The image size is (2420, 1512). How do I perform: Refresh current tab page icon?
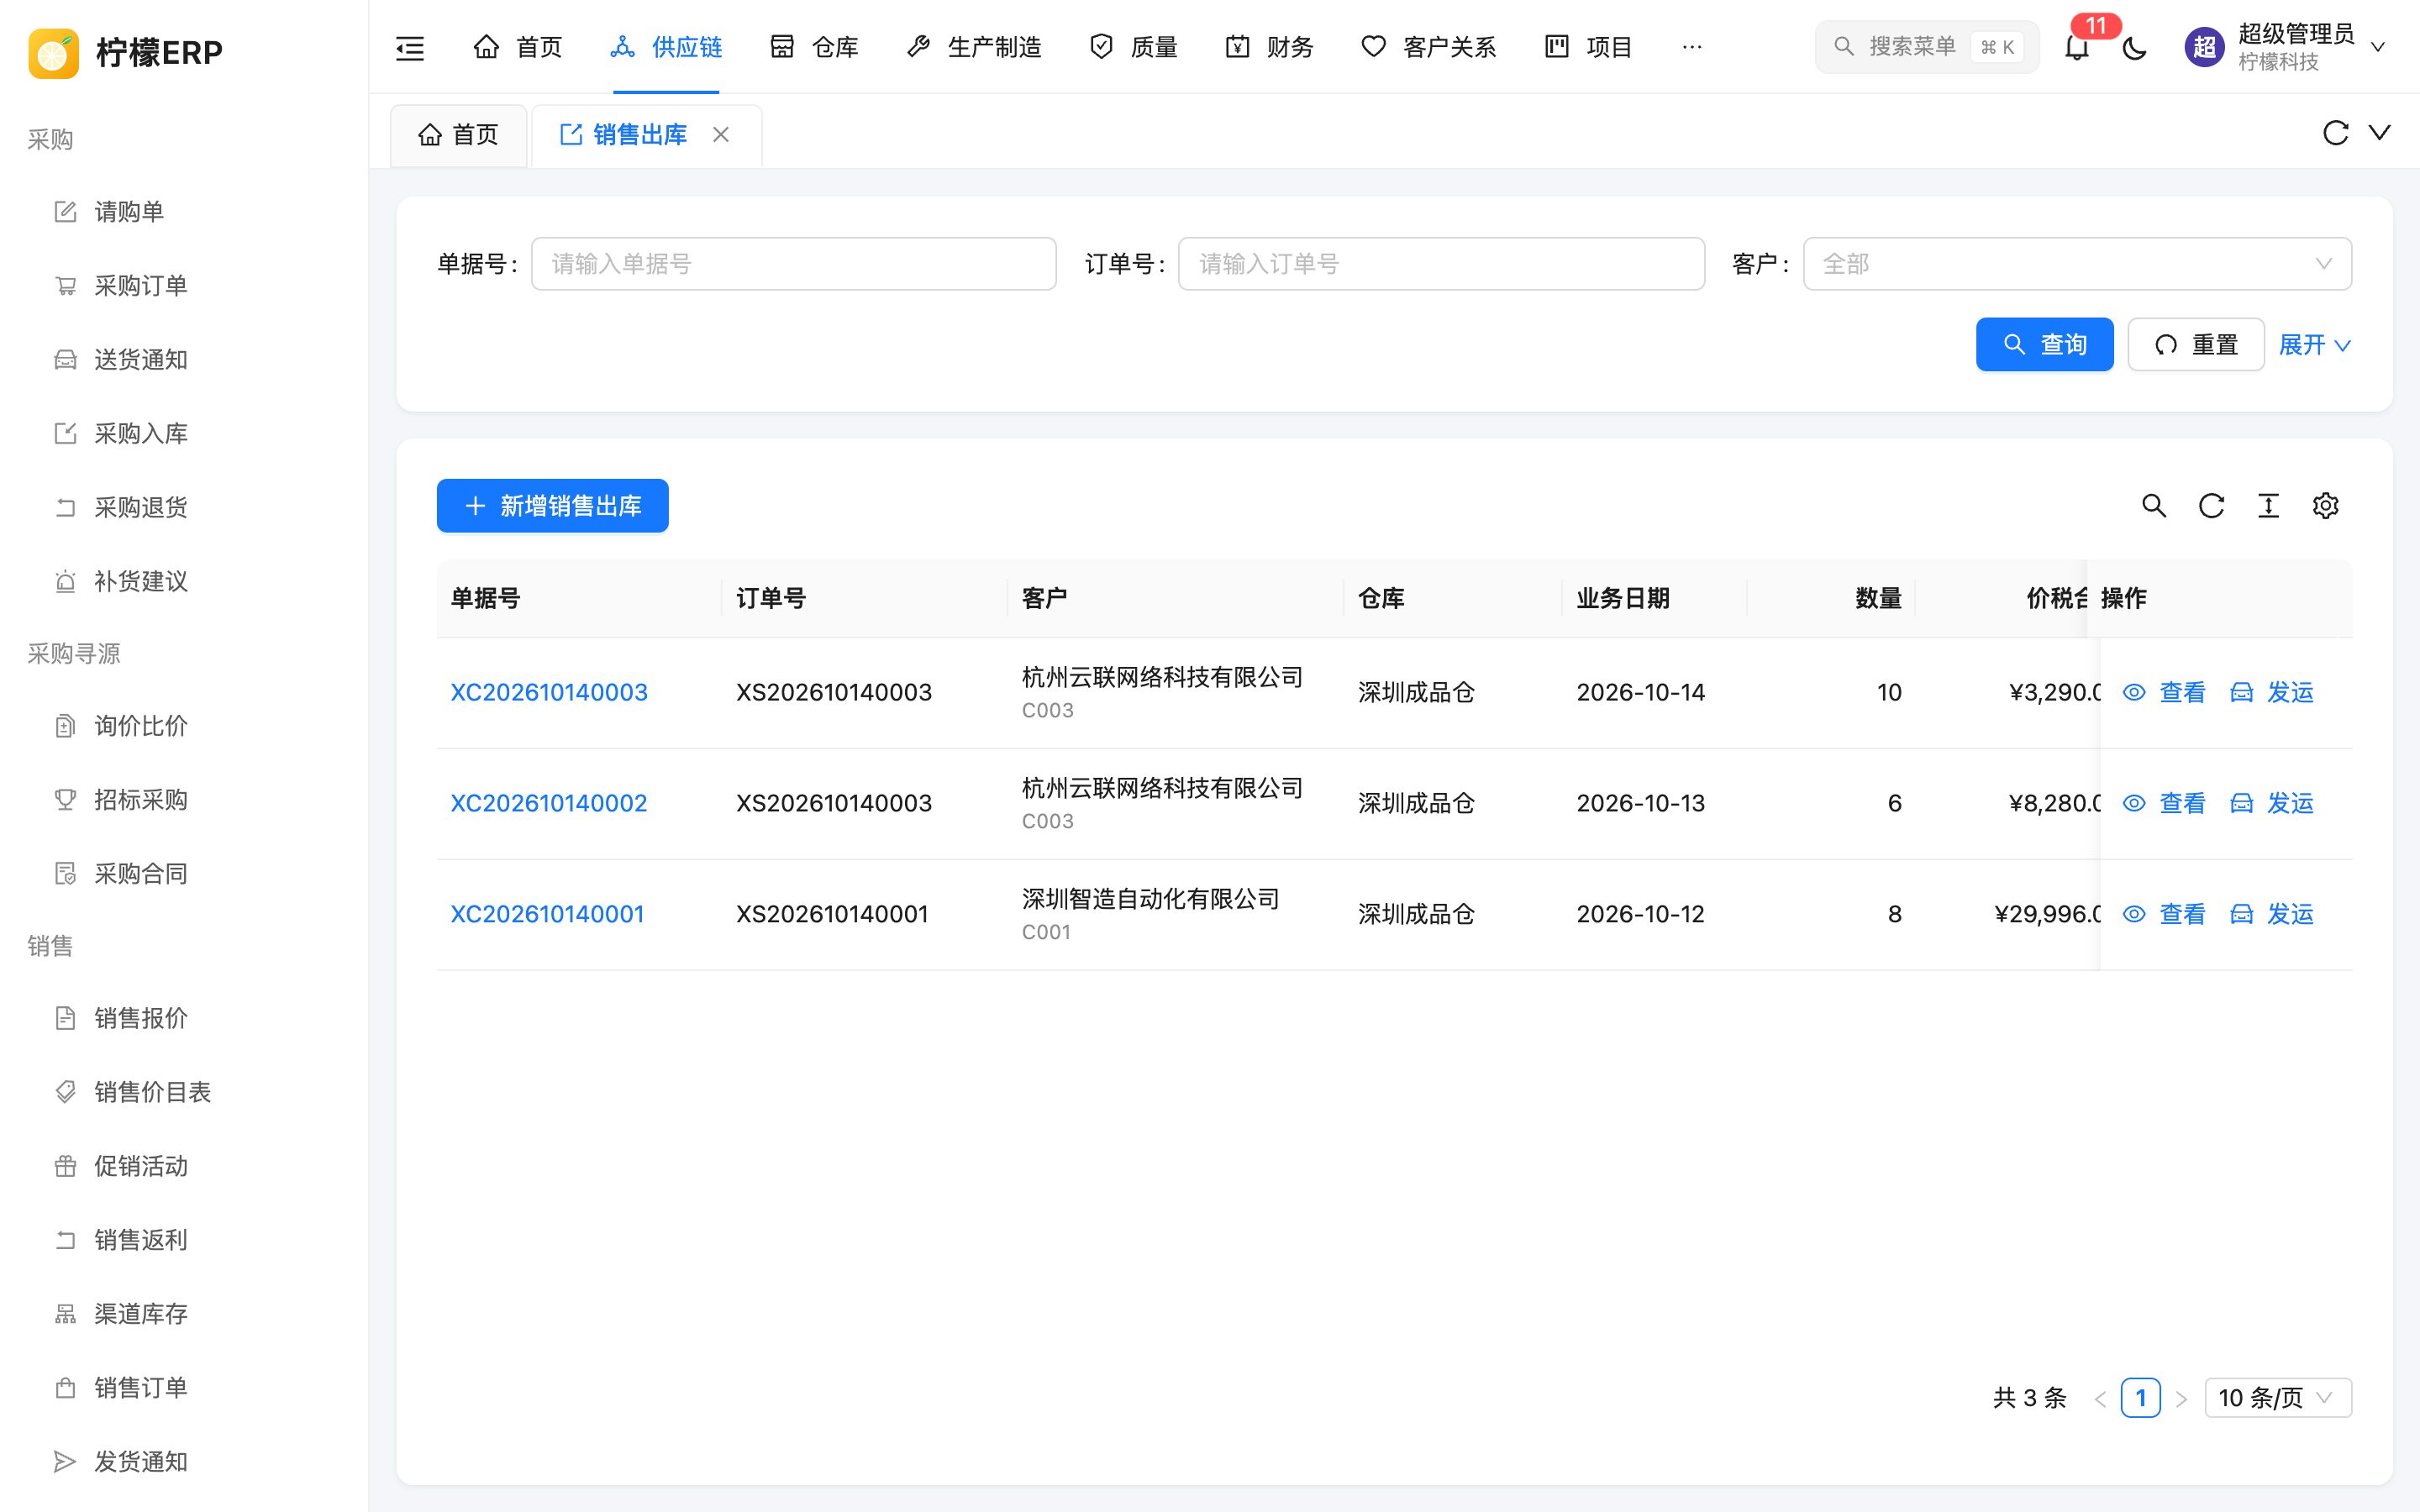[x=2335, y=133]
